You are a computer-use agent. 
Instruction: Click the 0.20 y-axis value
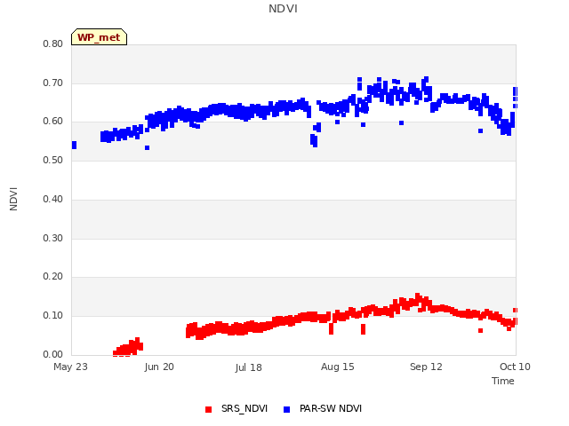tap(53, 276)
